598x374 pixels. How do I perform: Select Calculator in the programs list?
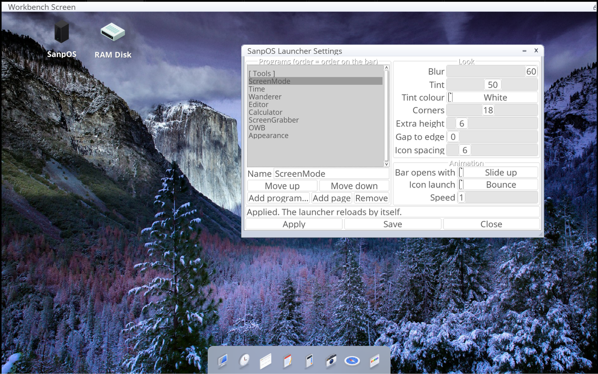click(315, 112)
